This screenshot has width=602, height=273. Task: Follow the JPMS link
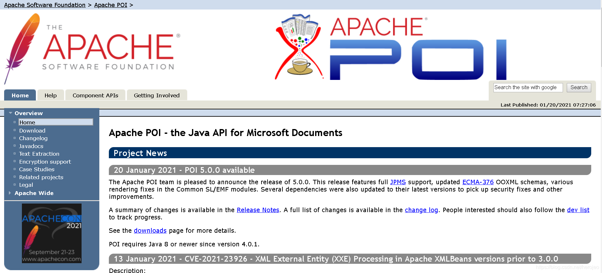pyautogui.click(x=398, y=182)
